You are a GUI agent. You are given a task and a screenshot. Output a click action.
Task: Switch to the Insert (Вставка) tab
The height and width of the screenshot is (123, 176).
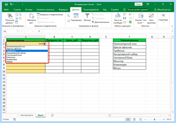click(x=29, y=10)
